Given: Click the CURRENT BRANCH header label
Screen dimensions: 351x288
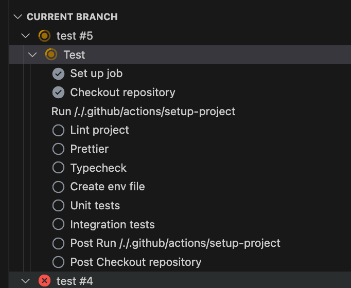Looking at the screenshot, I should [72, 17].
